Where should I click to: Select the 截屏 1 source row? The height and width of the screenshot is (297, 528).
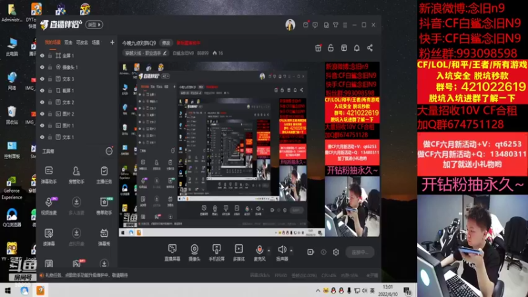[x=77, y=90]
